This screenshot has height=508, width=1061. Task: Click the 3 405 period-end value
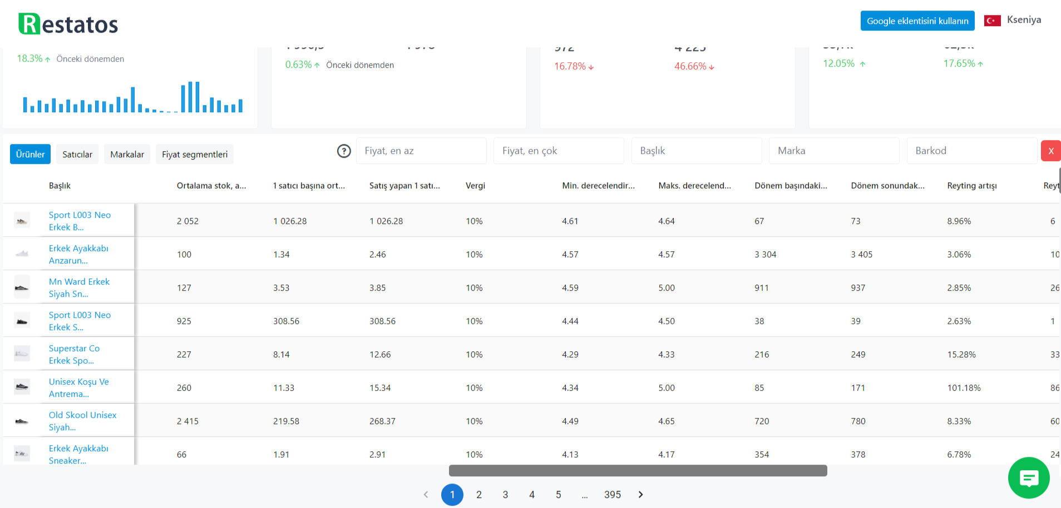coord(861,255)
